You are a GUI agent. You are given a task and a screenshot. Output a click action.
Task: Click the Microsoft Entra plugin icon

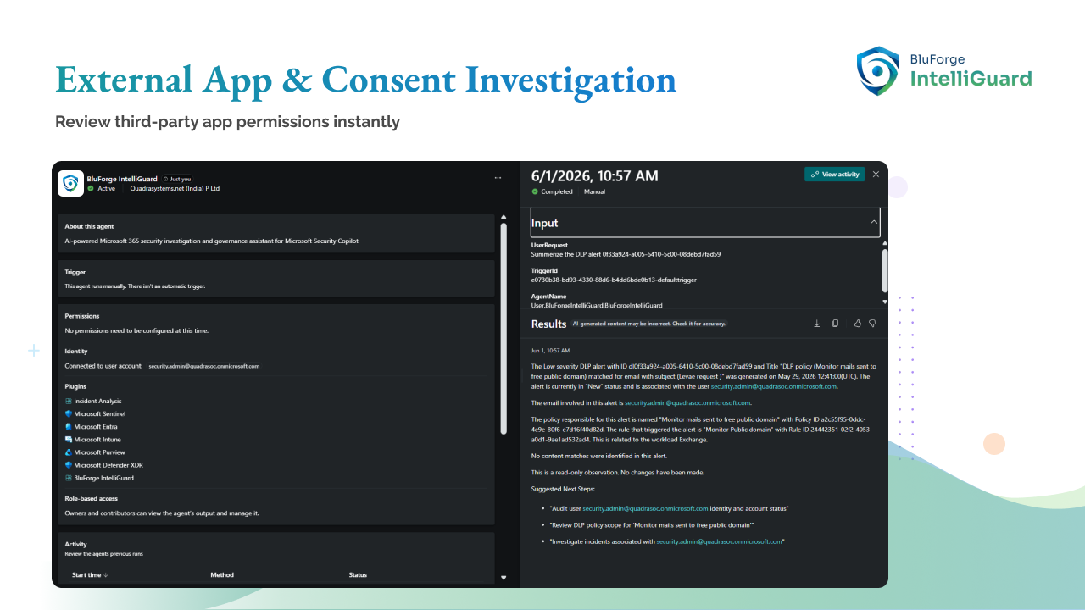tap(69, 426)
